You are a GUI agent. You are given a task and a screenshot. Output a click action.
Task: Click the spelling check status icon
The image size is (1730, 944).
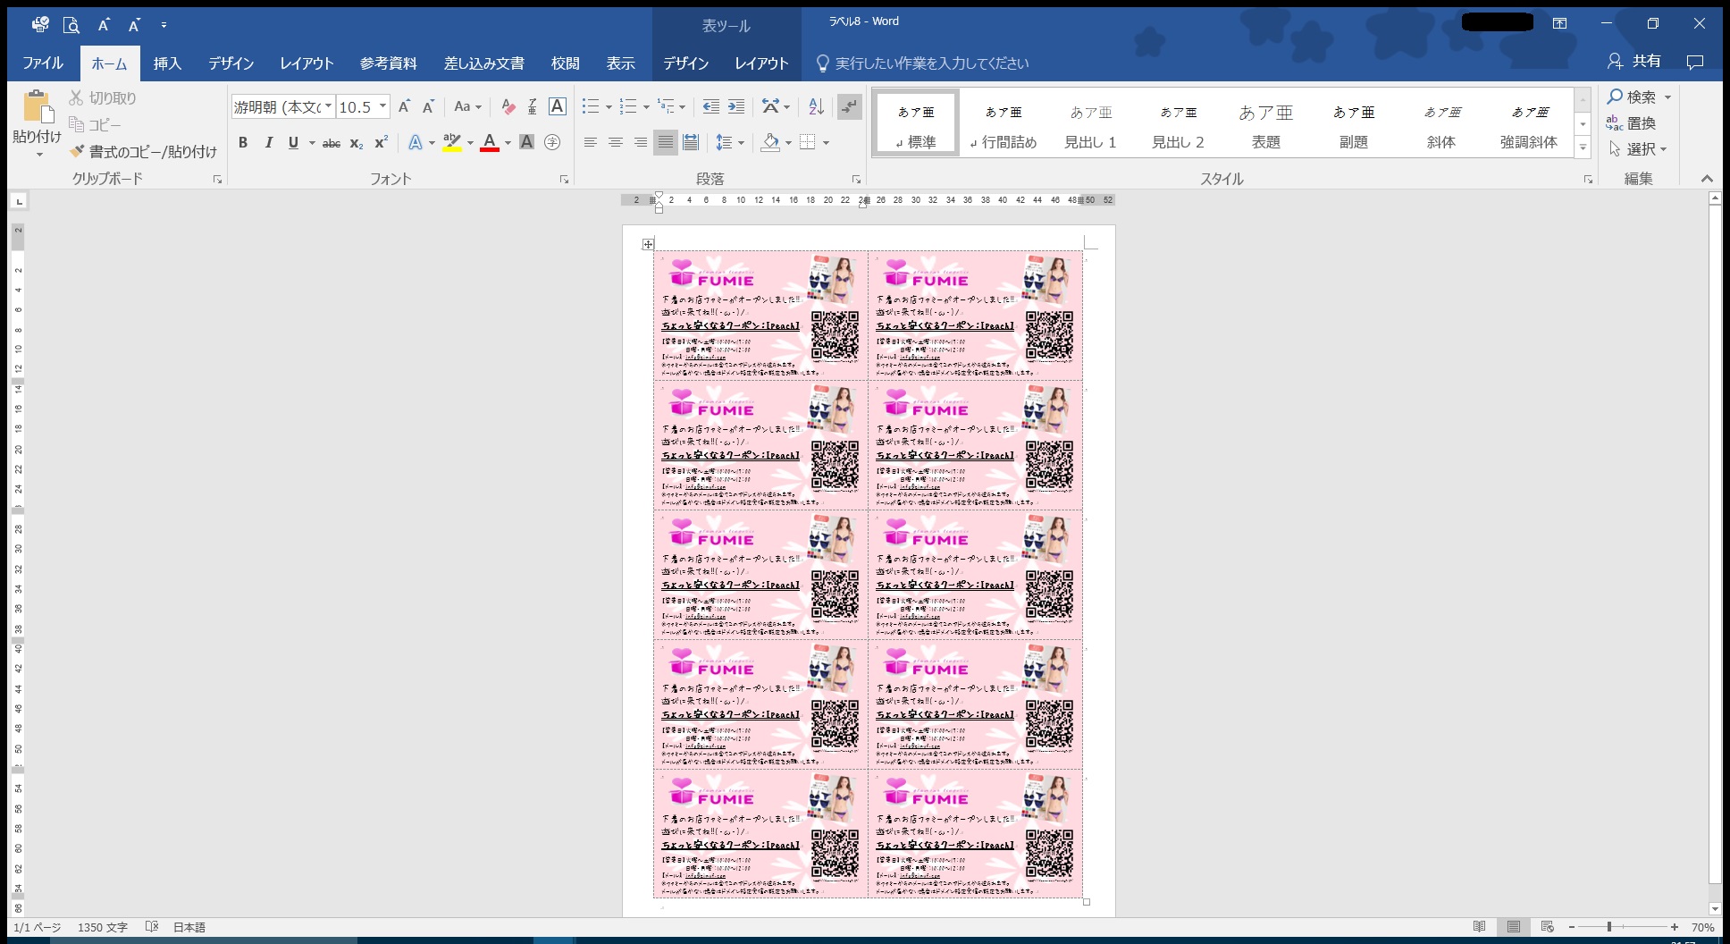tap(152, 927)
